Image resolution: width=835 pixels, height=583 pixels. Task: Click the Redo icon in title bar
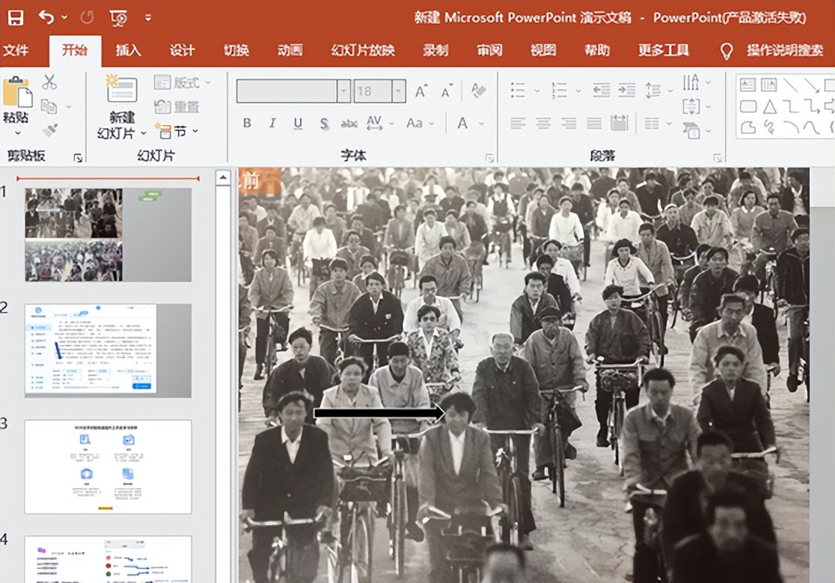tap(87, 18)
